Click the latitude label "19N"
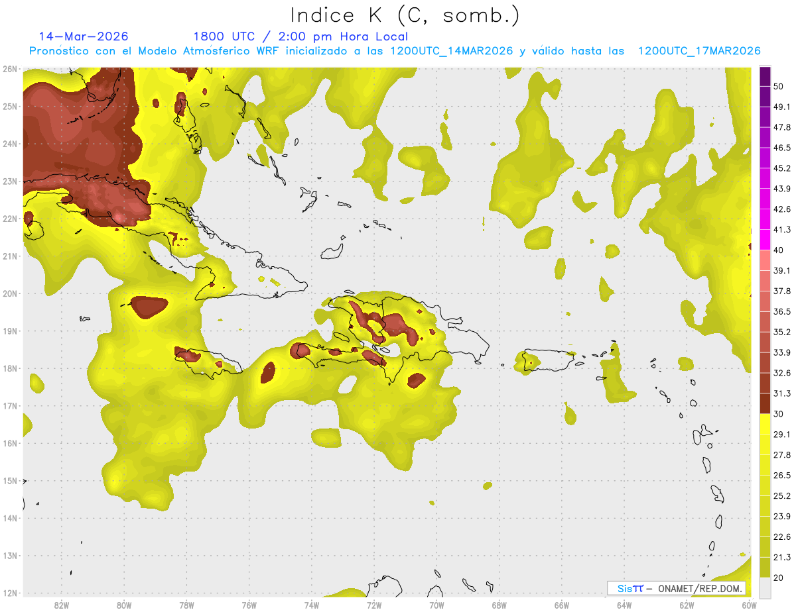This screenshot has height=614, width=796. tap(11, 331)
